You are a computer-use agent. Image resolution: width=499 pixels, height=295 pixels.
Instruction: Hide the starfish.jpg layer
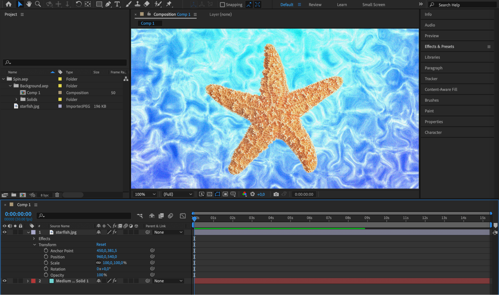[x=4, y=232]
